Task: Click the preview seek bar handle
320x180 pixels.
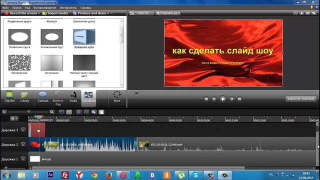Action: (136, 92)
